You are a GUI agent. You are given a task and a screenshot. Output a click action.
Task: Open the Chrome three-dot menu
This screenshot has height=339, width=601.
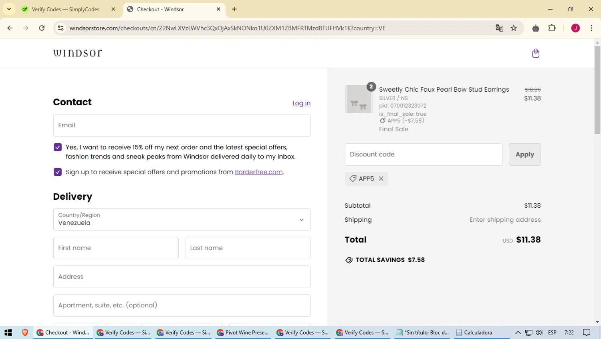point(591,28)
